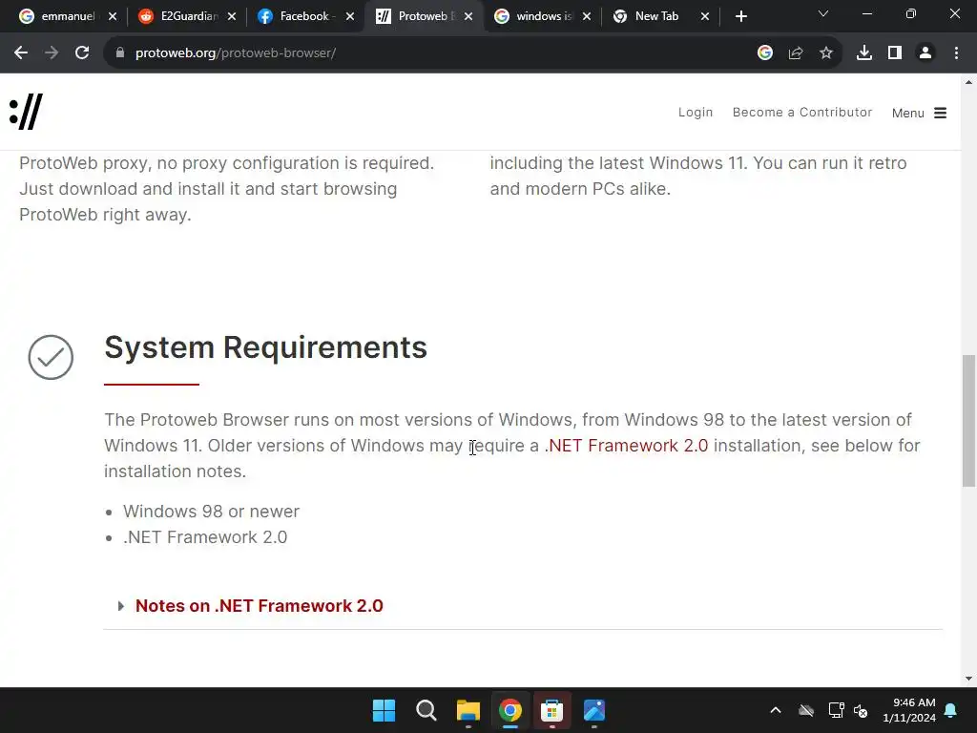Open Chrome three-dot menu

coord(956,53)
